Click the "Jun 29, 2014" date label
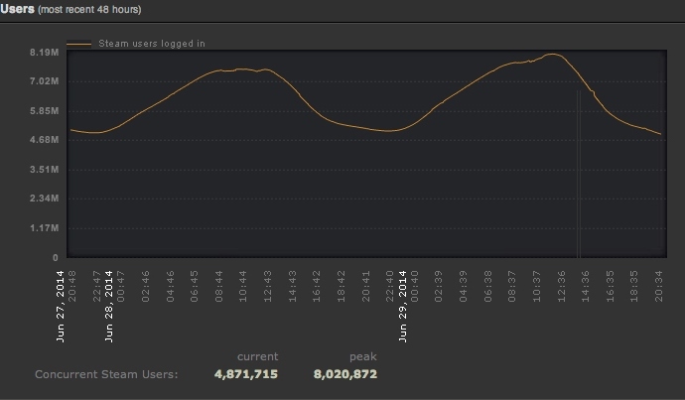685x400 pixels. point(403,306)
